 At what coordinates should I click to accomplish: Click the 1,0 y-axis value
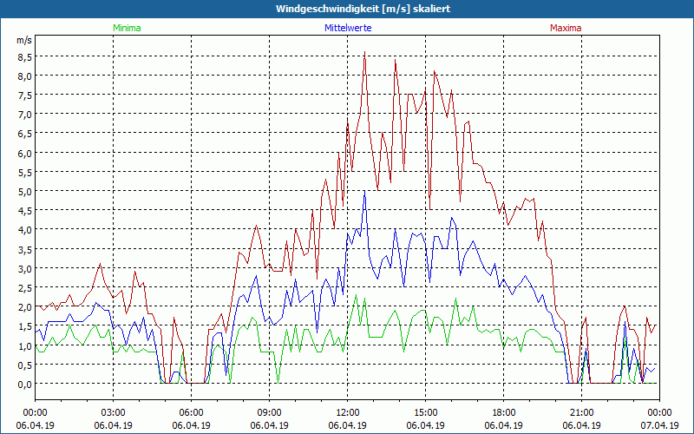click(24, 345)
